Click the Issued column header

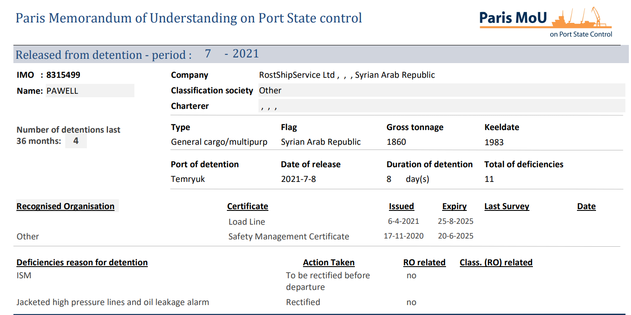[401, 206]
